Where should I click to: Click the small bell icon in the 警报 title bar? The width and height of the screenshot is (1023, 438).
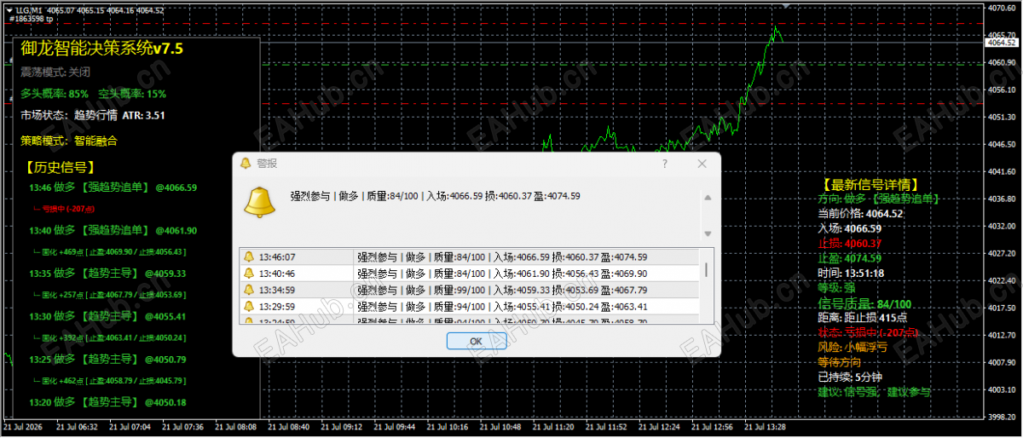point(246,164)
